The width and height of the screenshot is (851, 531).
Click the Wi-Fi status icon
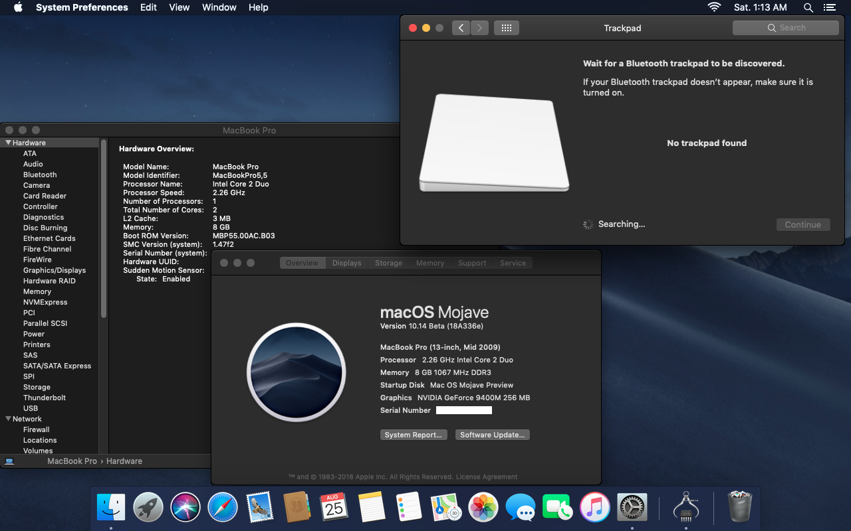[x=714, y=7]
